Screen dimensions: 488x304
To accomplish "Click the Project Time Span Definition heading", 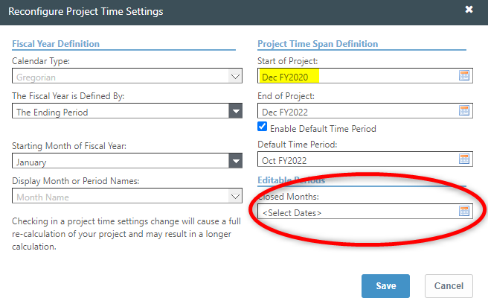I will click(318, 44).
